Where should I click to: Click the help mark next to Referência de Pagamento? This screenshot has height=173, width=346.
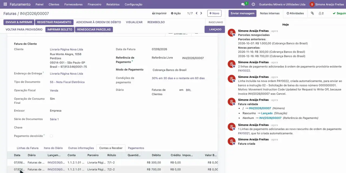click(132, 61)
